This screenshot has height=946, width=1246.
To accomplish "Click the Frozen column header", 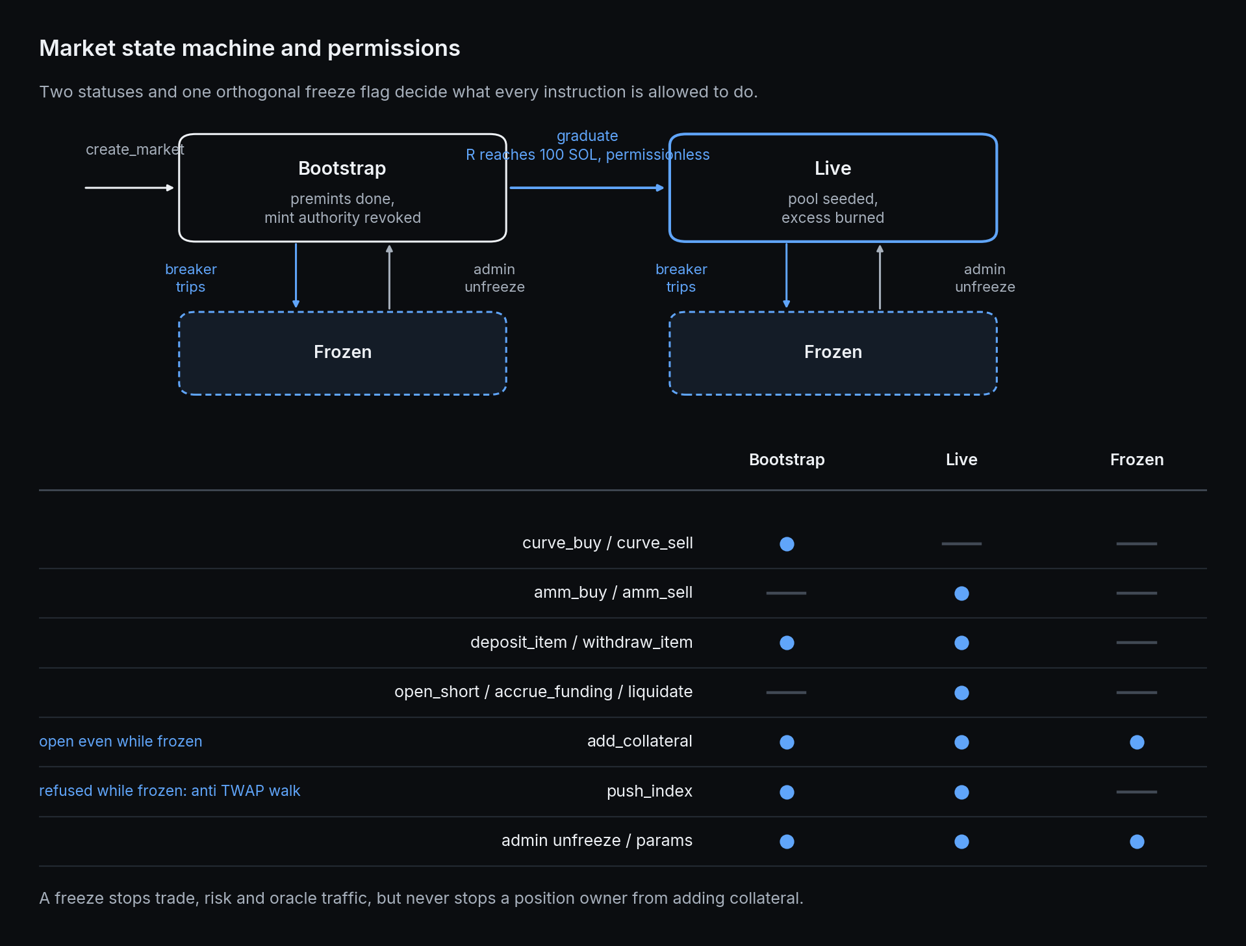I will click(x=1137, y=459).
